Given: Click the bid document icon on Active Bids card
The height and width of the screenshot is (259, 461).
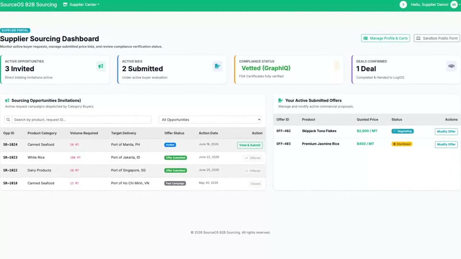Looking at the screenshot, I should tap(217, 66).
